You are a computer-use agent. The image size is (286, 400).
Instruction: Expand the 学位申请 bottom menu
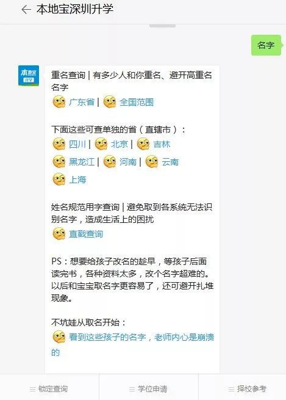148,389
